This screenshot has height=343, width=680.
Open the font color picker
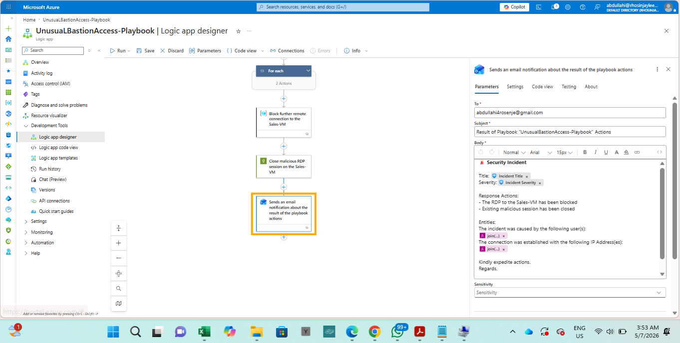coord(617,153)
